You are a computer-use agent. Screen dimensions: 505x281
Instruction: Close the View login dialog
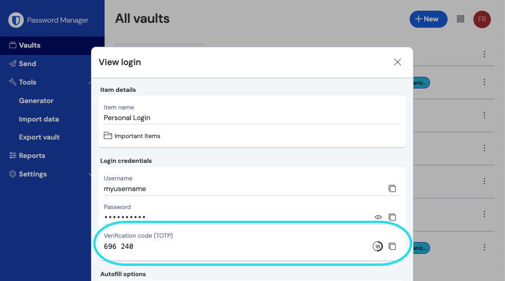click(397, 62)
